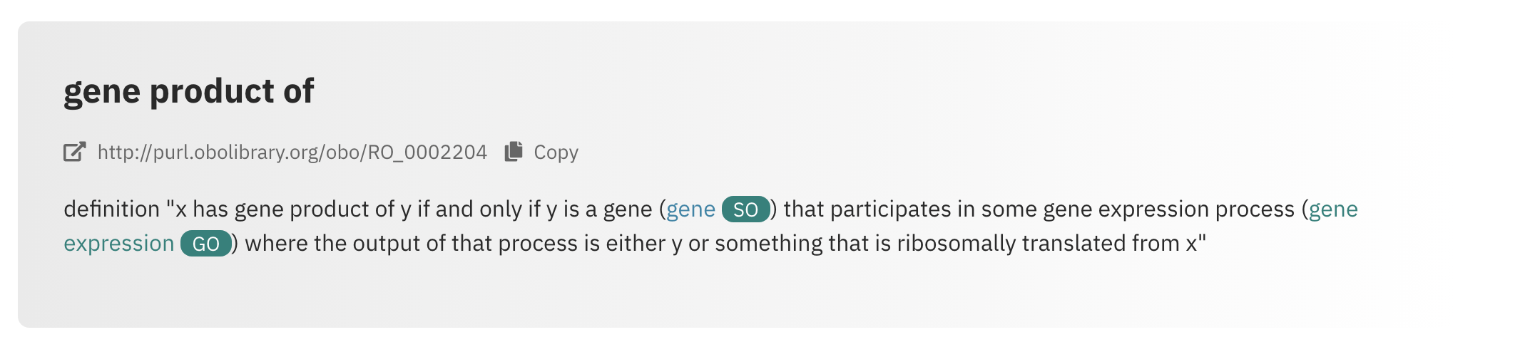Click the word 'definition' label
This screenshot has height=342, width=1535.
tap(112, 209)
